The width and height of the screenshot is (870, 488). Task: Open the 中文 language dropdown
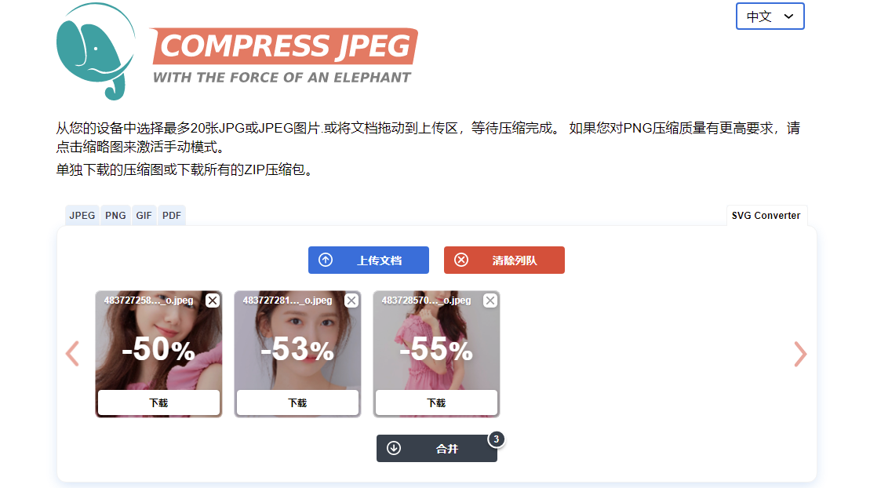pos(770,16)
